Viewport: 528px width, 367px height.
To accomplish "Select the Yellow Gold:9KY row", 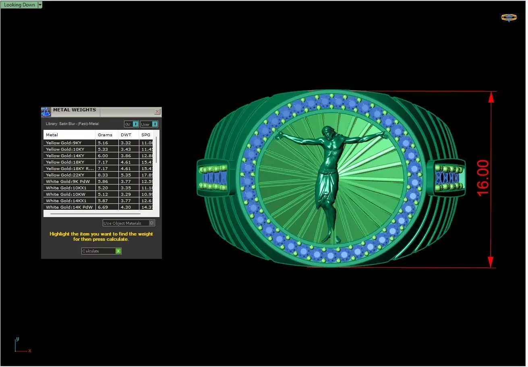I will click(x=99, y=143).
